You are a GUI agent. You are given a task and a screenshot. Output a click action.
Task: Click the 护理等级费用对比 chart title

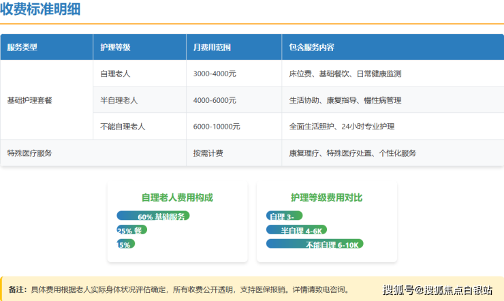[x=326, y=197]
